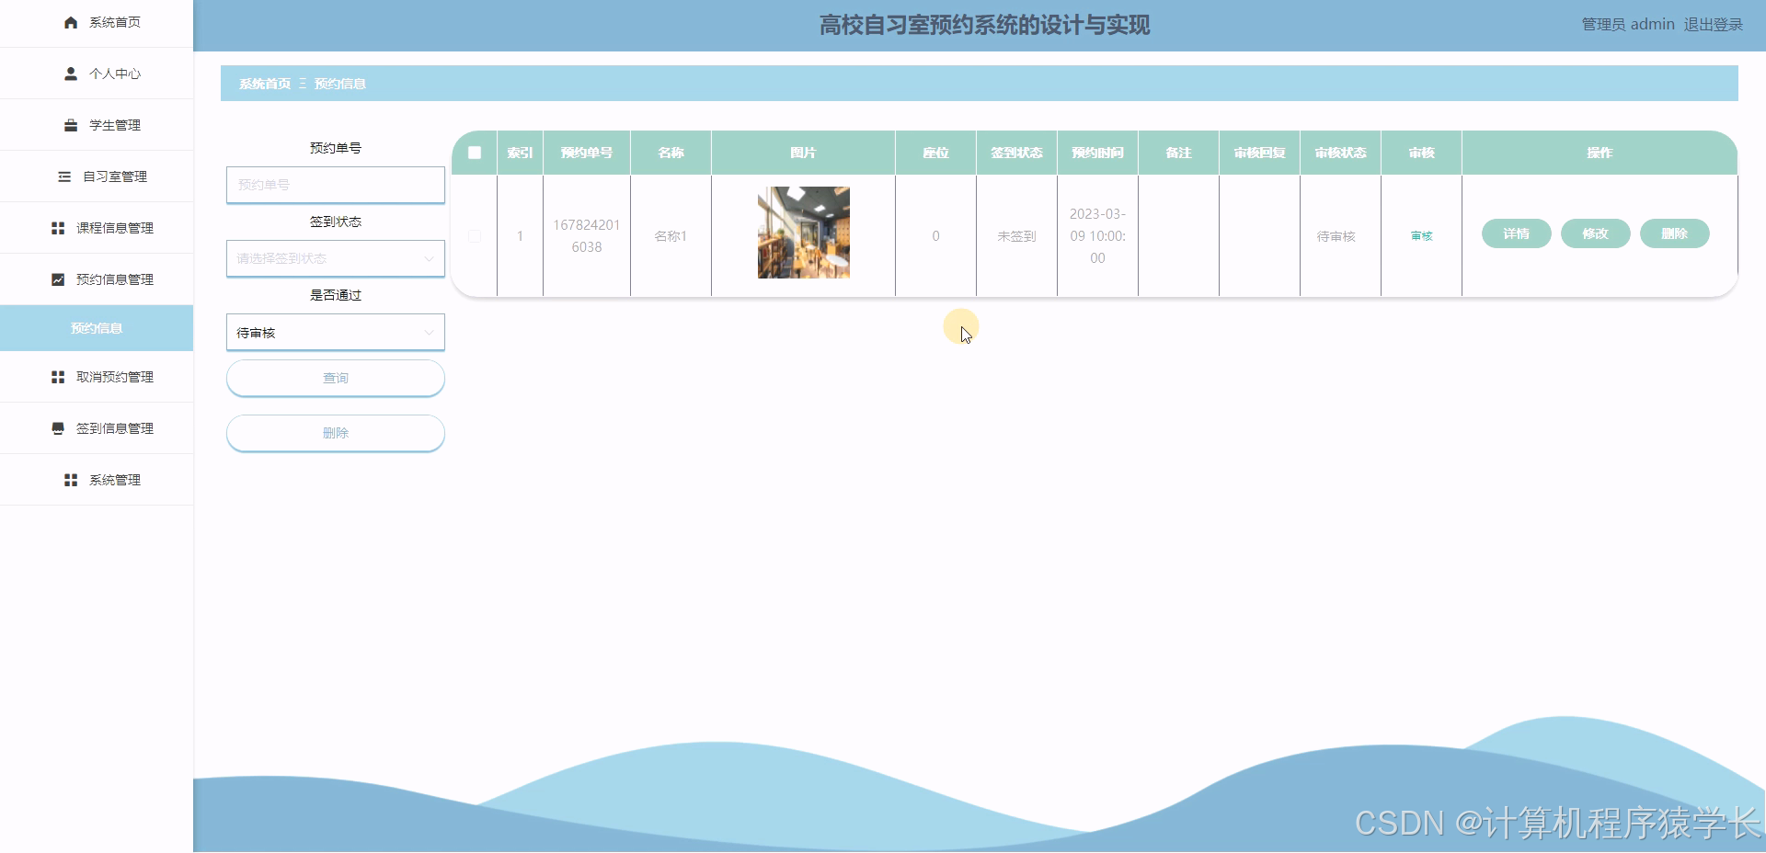Screen dimensions: 1766x853
Task: Check the select-all checkbox in table header
Action: 475,153
